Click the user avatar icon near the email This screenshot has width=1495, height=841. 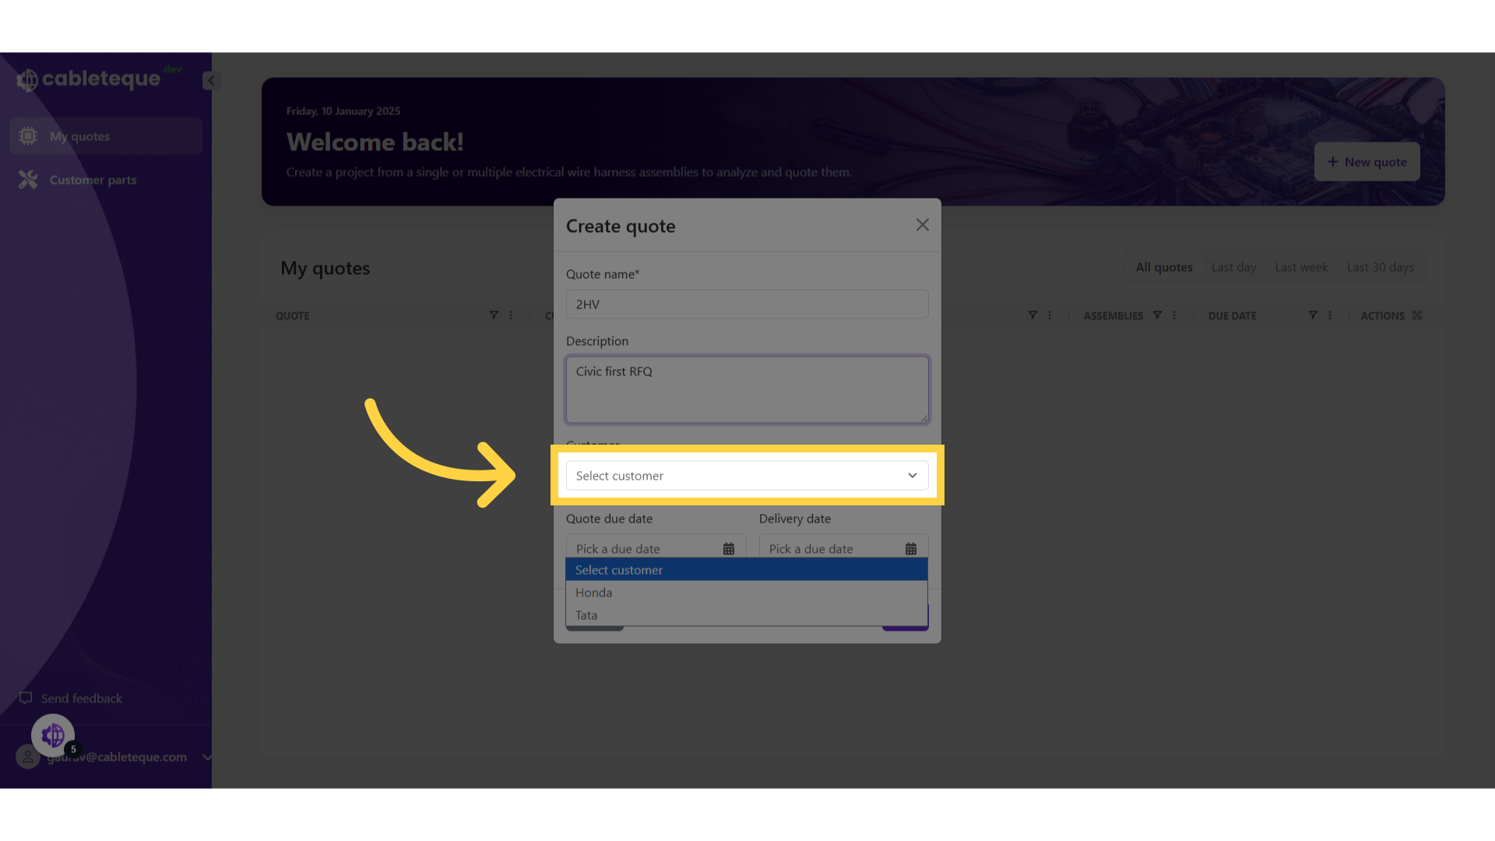coord(26,756)
